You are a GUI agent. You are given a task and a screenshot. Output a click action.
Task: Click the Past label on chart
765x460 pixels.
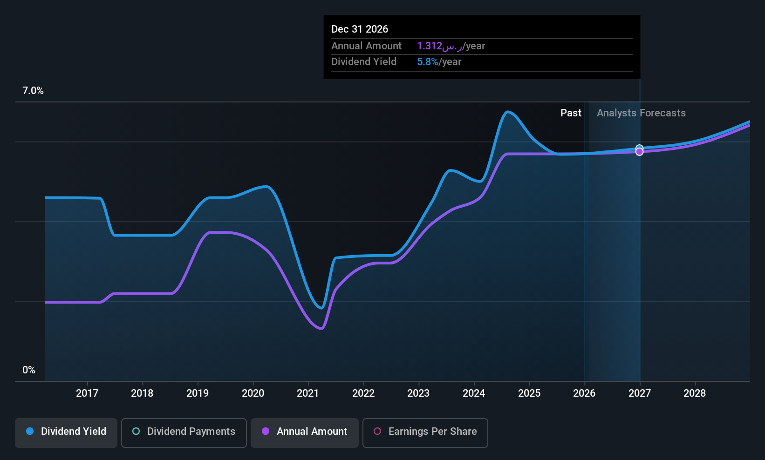click(x=571, y=113)
